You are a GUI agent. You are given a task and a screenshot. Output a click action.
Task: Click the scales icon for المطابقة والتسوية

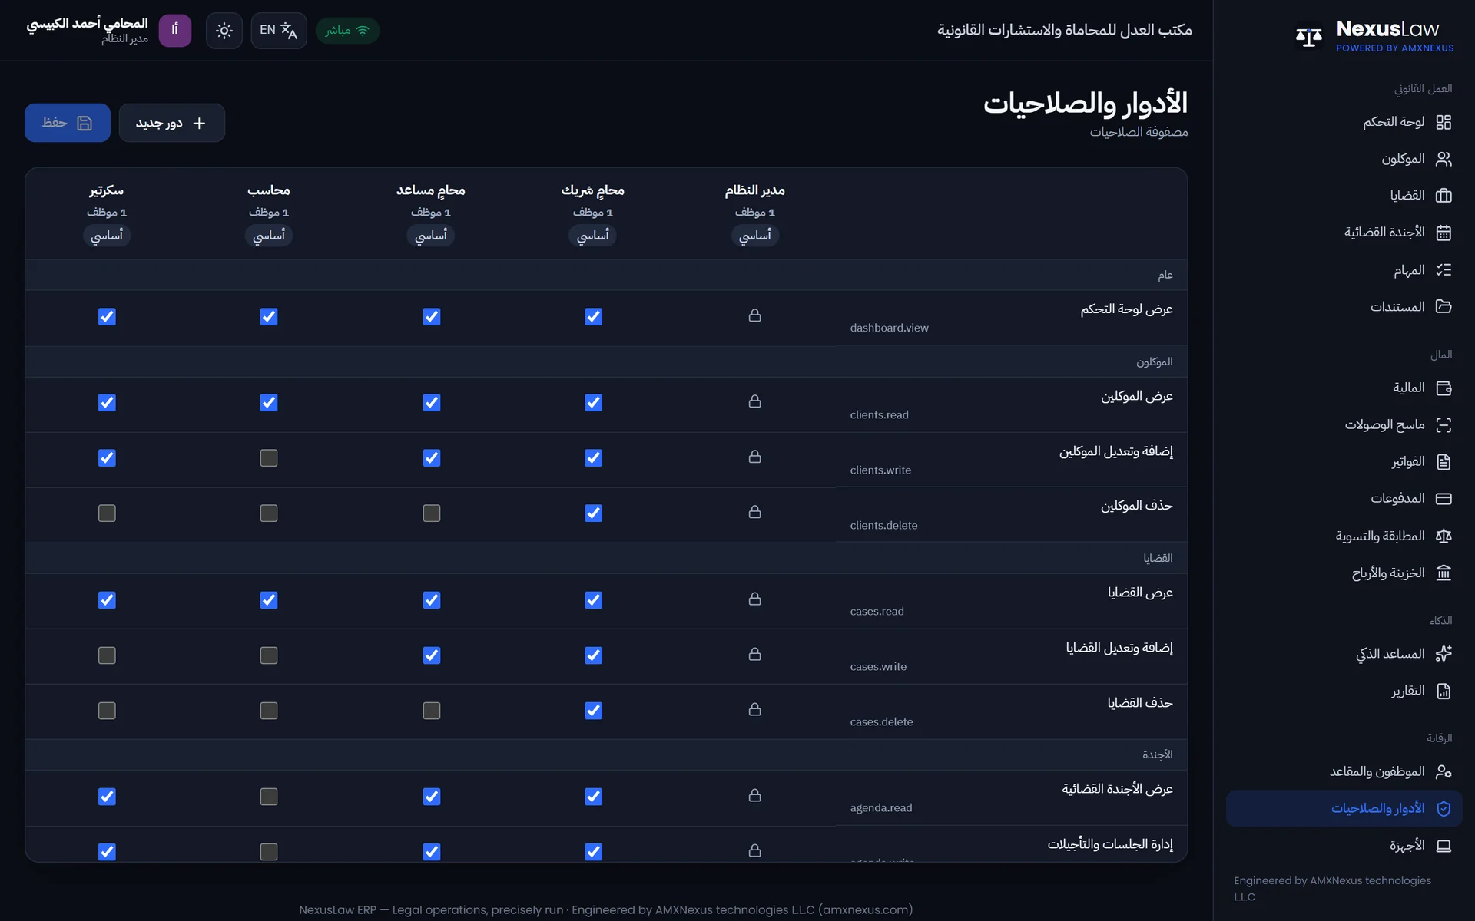click(1444, 536)
